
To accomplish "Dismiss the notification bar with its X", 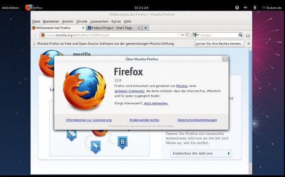I will 249,44.
